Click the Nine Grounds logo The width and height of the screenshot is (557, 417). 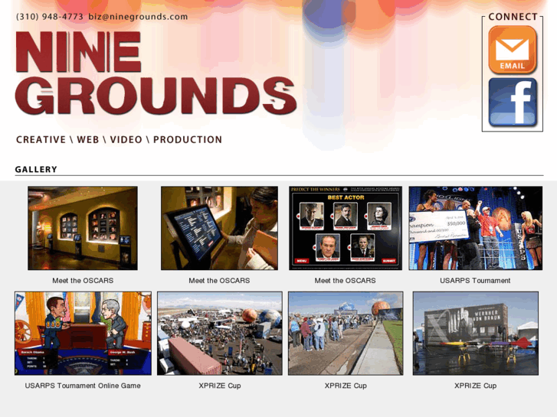click(x=156, y=73)
